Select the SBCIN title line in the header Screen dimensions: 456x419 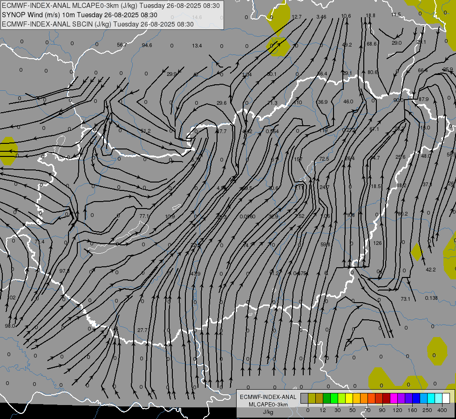coord(98,24)
